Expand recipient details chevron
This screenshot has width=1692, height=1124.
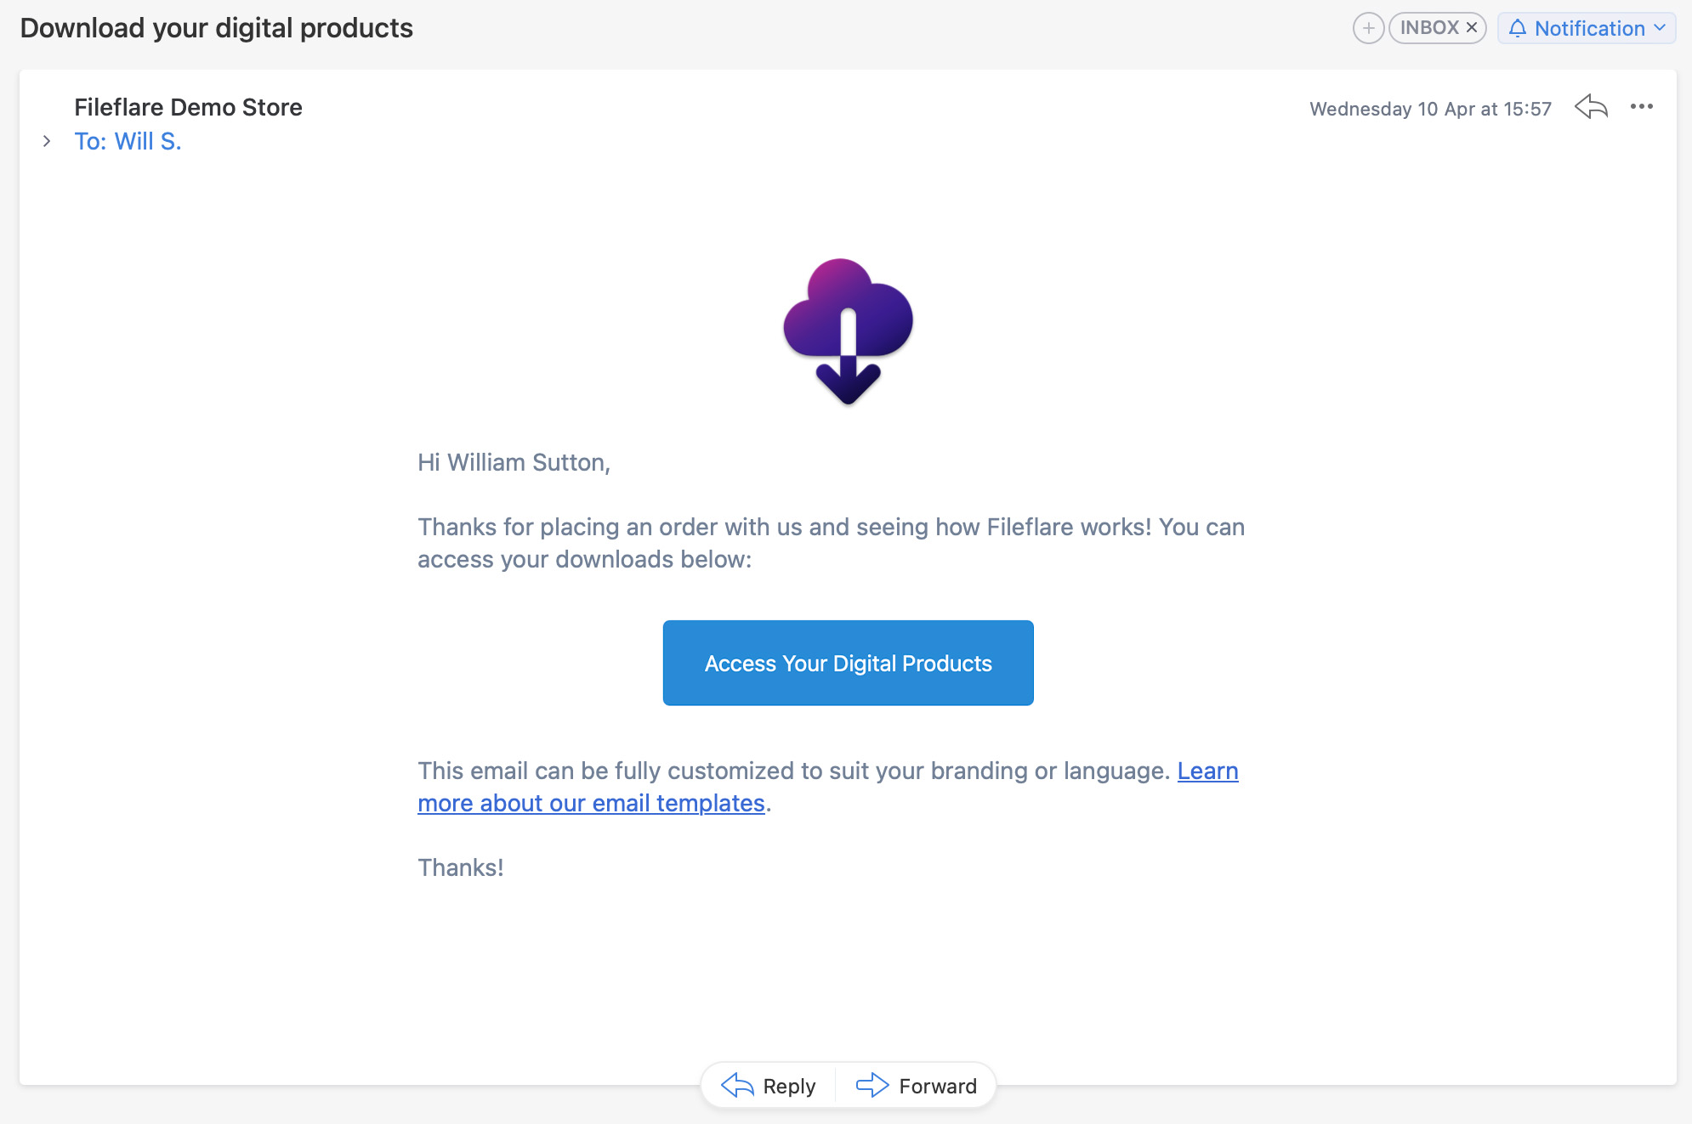pos(47,141)
